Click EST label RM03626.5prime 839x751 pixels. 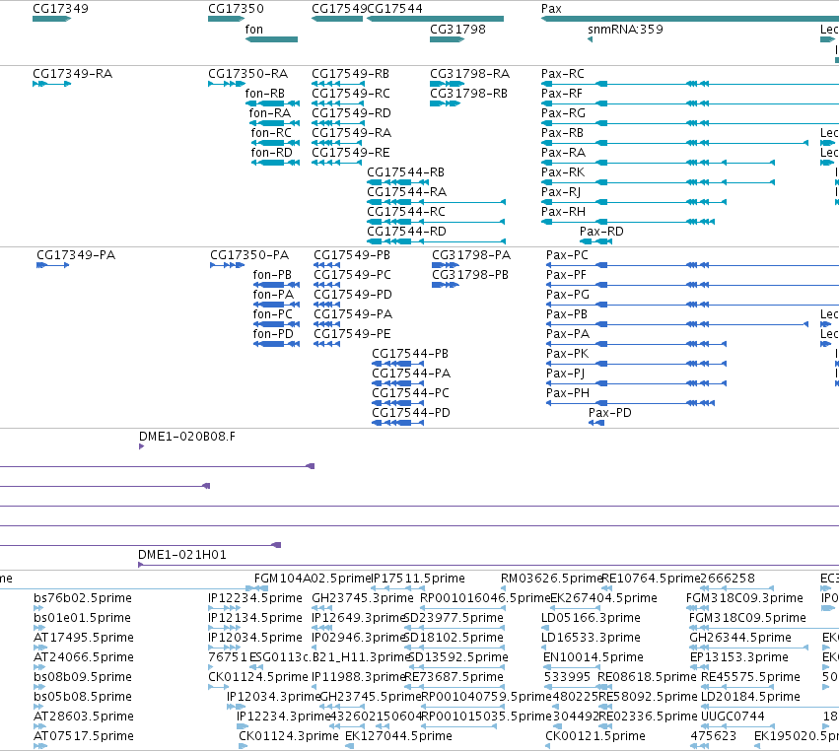click(552, 578)
